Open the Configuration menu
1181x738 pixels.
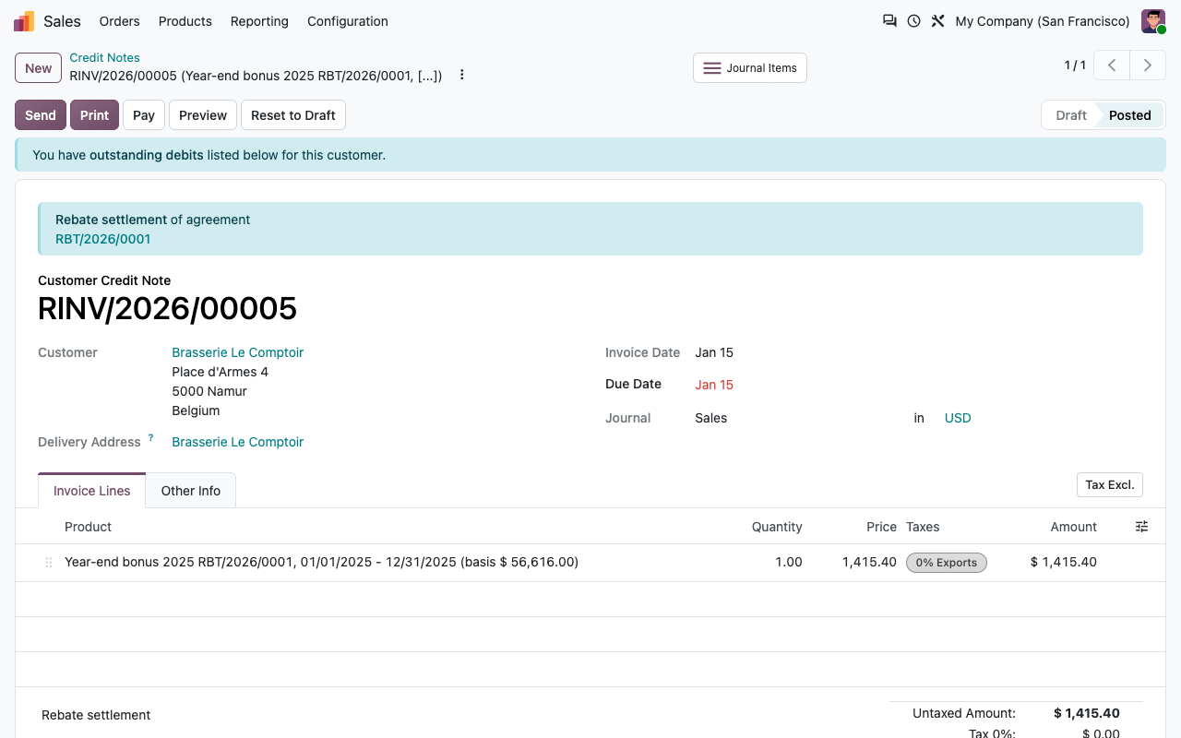click(x=348, y=21)
